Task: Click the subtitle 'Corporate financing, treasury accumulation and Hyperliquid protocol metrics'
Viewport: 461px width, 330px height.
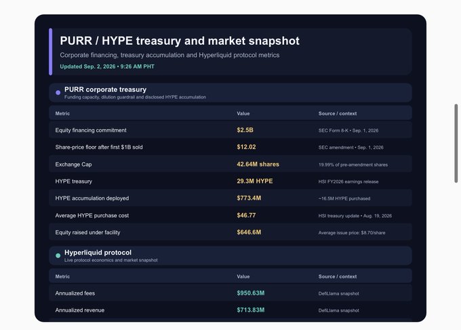Action: tap(169, 55)
